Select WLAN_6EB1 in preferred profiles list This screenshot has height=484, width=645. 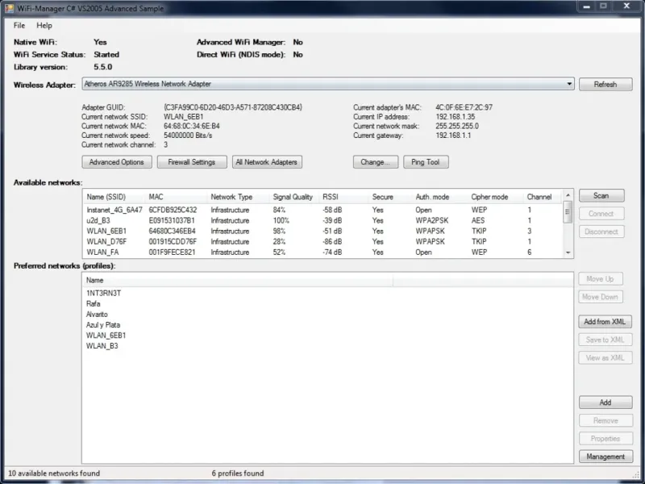point(106,336)
